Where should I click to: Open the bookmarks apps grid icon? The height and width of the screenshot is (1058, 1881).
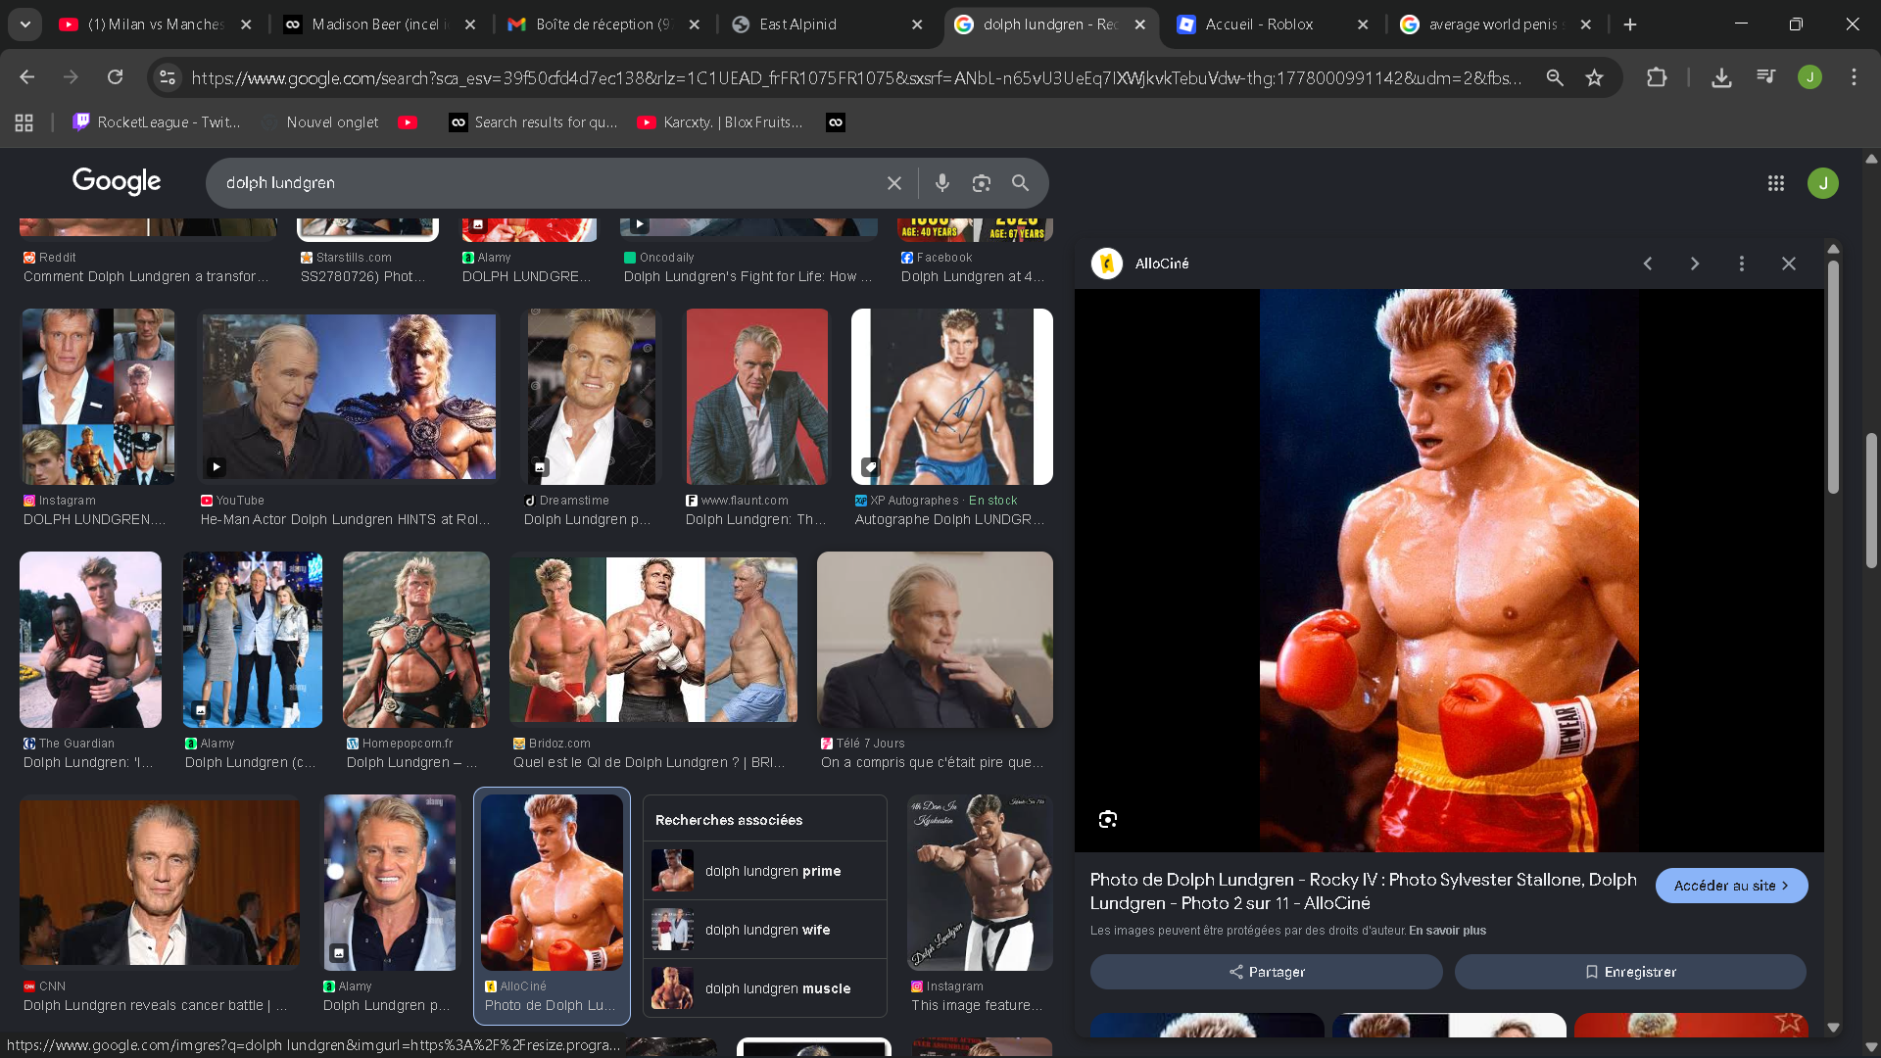24,122
